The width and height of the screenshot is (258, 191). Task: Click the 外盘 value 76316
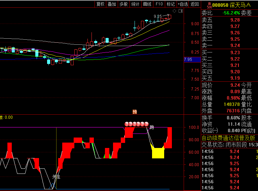[233, 111]
